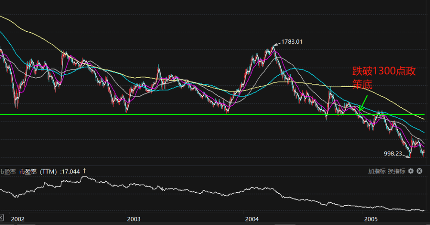
Task: Click the 市盈率 indicator name label
Action: click(8, 171)
